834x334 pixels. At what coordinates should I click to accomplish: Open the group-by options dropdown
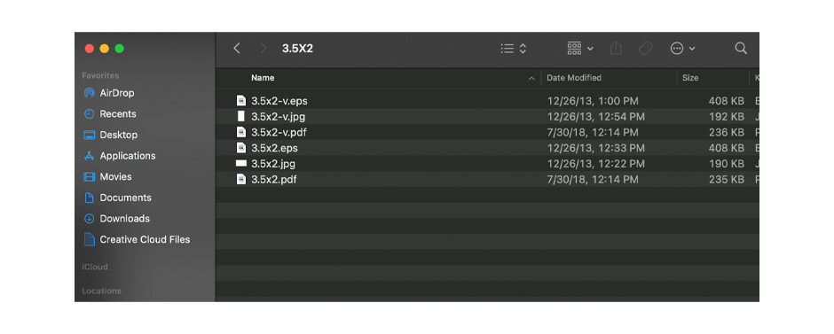[x=579, y=49]
